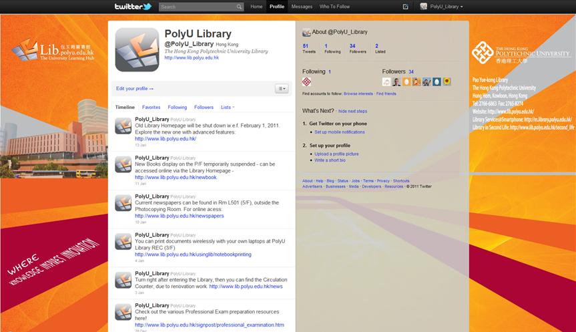
Task: Click the Find friends link
Action: (386, 94)
